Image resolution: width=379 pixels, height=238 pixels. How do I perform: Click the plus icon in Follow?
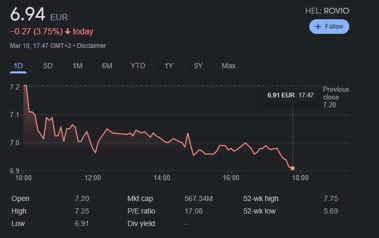coord(318,27)
